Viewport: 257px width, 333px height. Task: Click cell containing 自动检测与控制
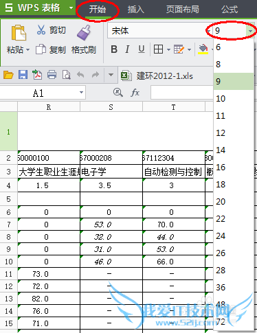pos(173,172)
